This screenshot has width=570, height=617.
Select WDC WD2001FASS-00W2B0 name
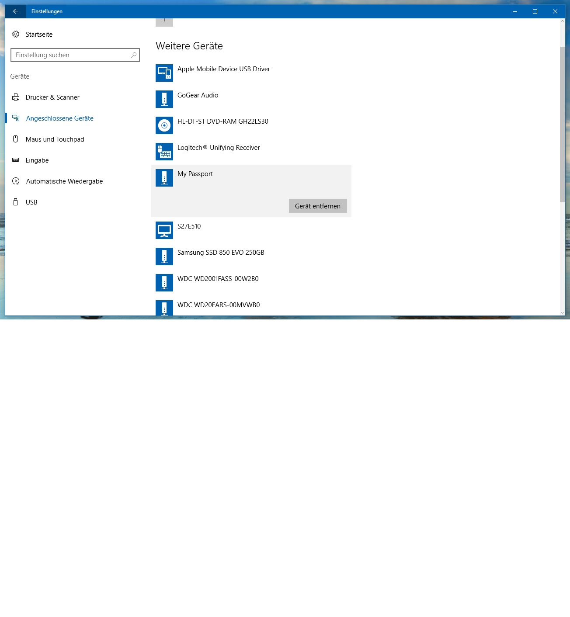click(x=218, y=279)
